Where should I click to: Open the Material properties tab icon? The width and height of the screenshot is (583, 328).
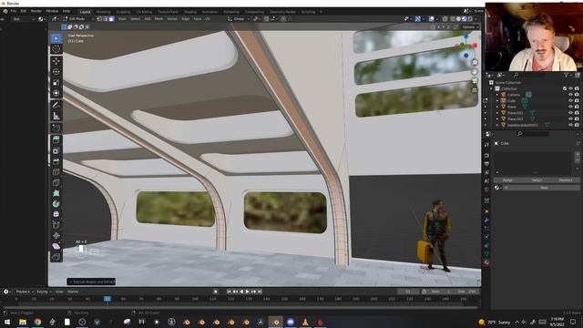click(x=486, y=262)
